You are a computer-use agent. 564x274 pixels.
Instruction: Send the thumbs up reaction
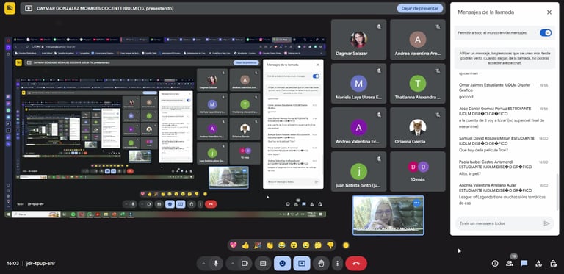click(246, 245)
